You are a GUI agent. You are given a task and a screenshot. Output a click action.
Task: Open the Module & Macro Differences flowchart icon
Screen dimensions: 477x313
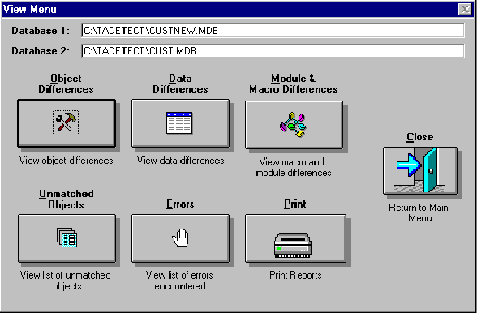294,125
